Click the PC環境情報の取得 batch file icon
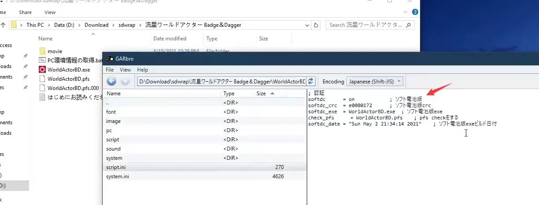 (42, 60)
